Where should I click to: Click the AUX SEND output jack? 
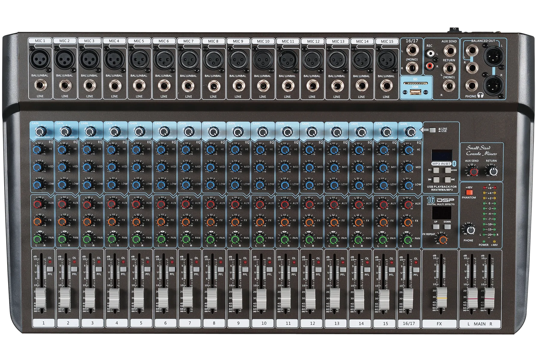click(x=450, y=51)
